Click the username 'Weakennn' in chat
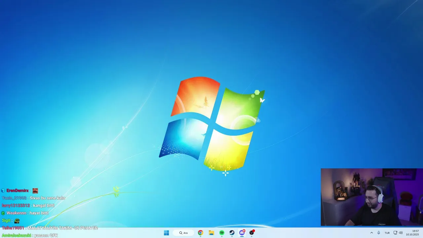This screenshot has height=238, width=423. [17, 213]
